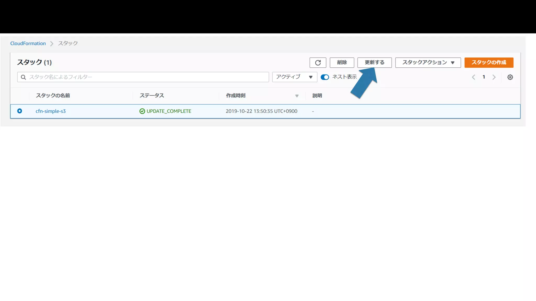Expand the アクティブ filter dropdown

(294, 77)
